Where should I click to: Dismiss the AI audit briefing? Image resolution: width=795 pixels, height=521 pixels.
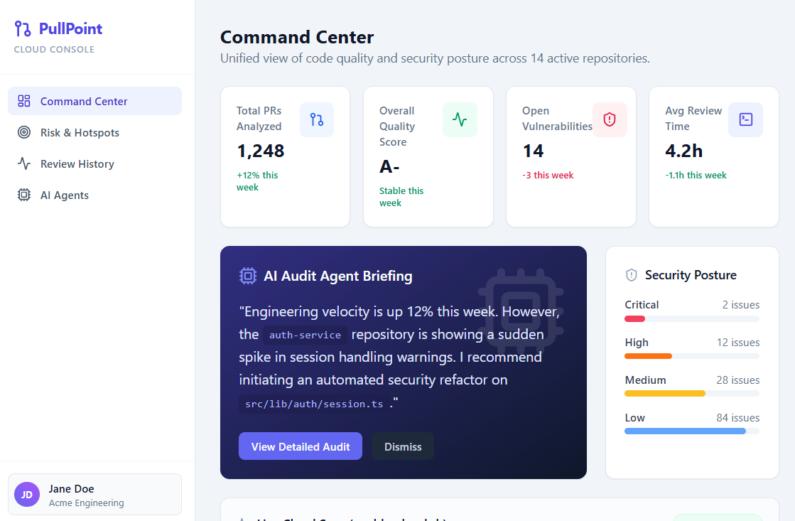[402, 446]
